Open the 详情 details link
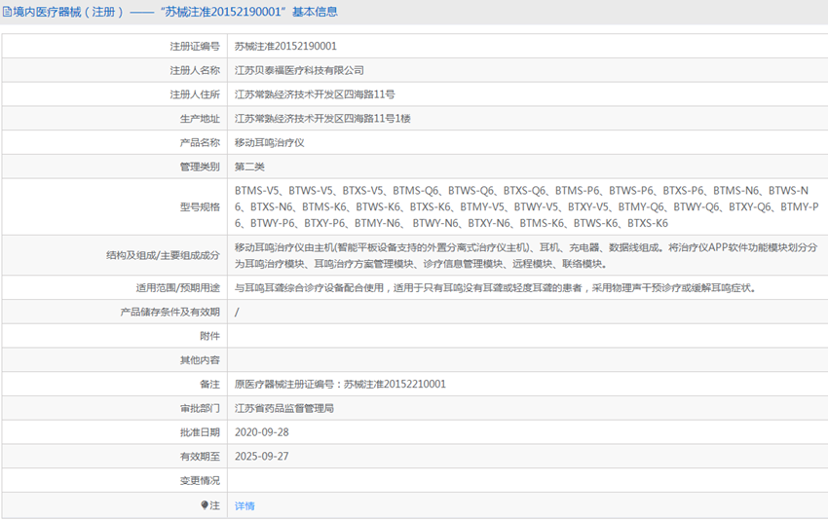Screen dimensions: 828x520 tap(245, 505)
